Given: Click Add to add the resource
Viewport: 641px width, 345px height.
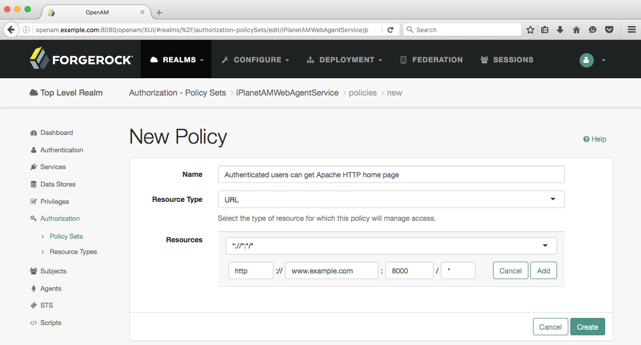Looking at the screenshot, I should tap(544, 271).
